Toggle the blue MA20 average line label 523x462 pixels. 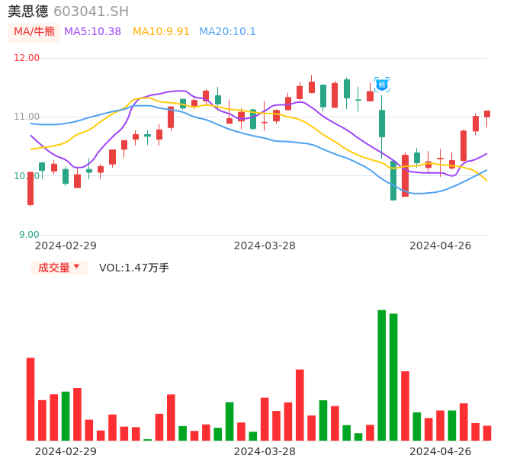227,32
